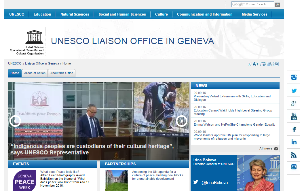This screenshot has width=304, height=191.
Task: Click the flags avenue thumbnail under Partnerships
Action: [x=117, y=181]
